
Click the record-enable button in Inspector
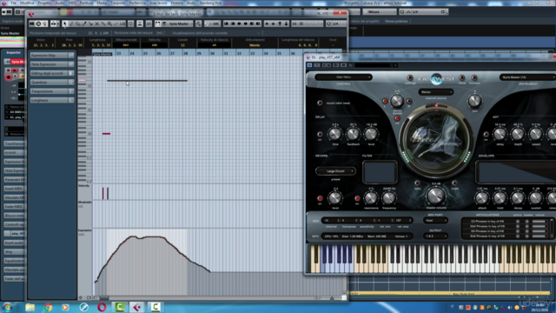(x=9, y=77)
